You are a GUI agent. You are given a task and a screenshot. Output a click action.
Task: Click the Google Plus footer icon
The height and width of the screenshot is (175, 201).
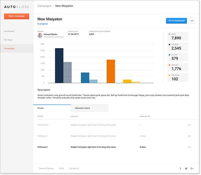(x=192, y=168)
